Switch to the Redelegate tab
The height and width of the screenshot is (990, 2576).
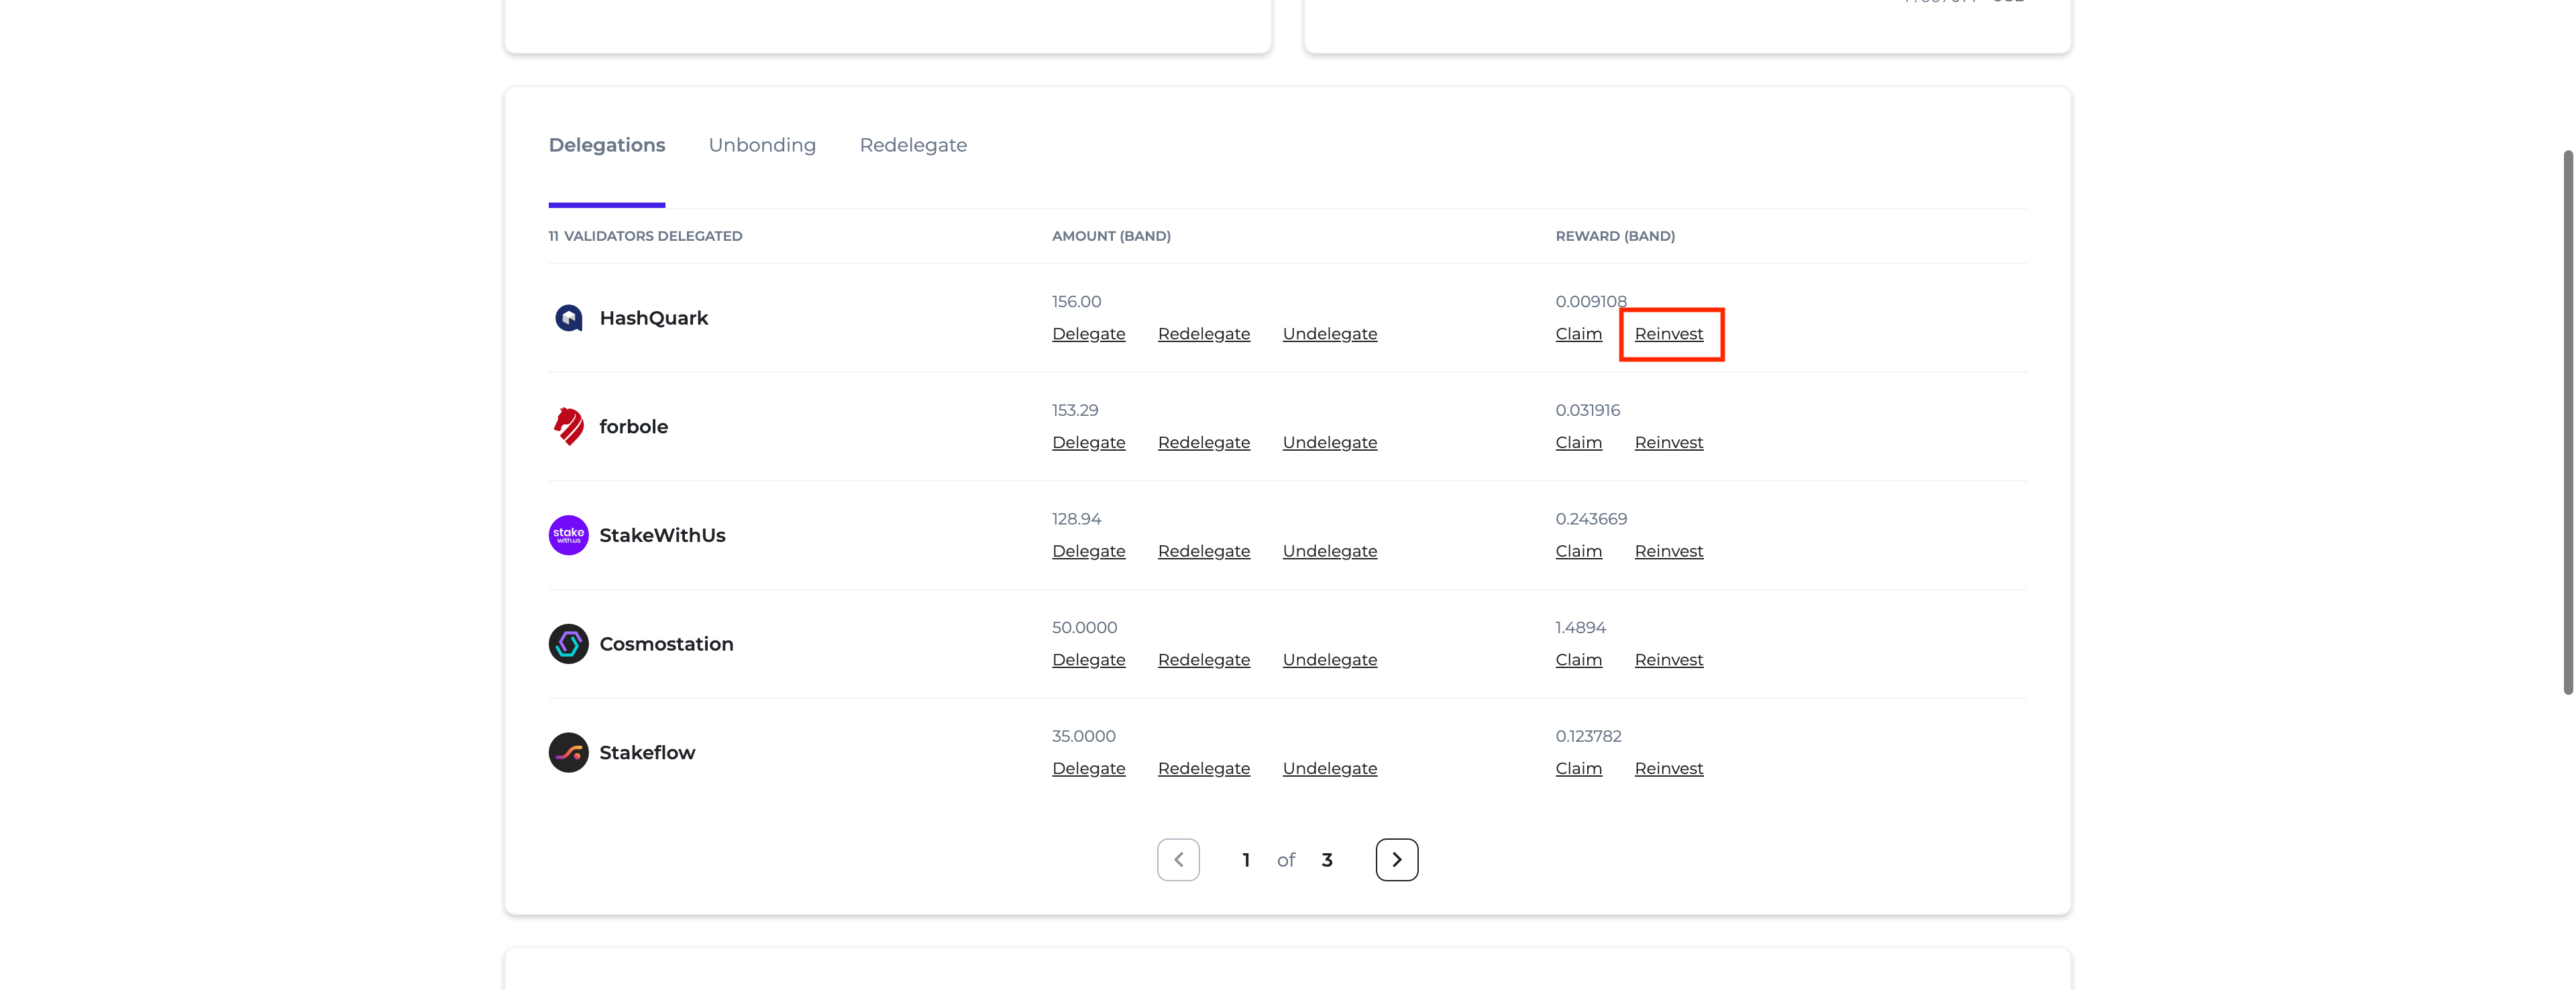913,145
